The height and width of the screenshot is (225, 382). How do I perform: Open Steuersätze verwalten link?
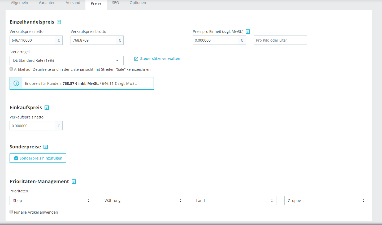pos(160,59)
